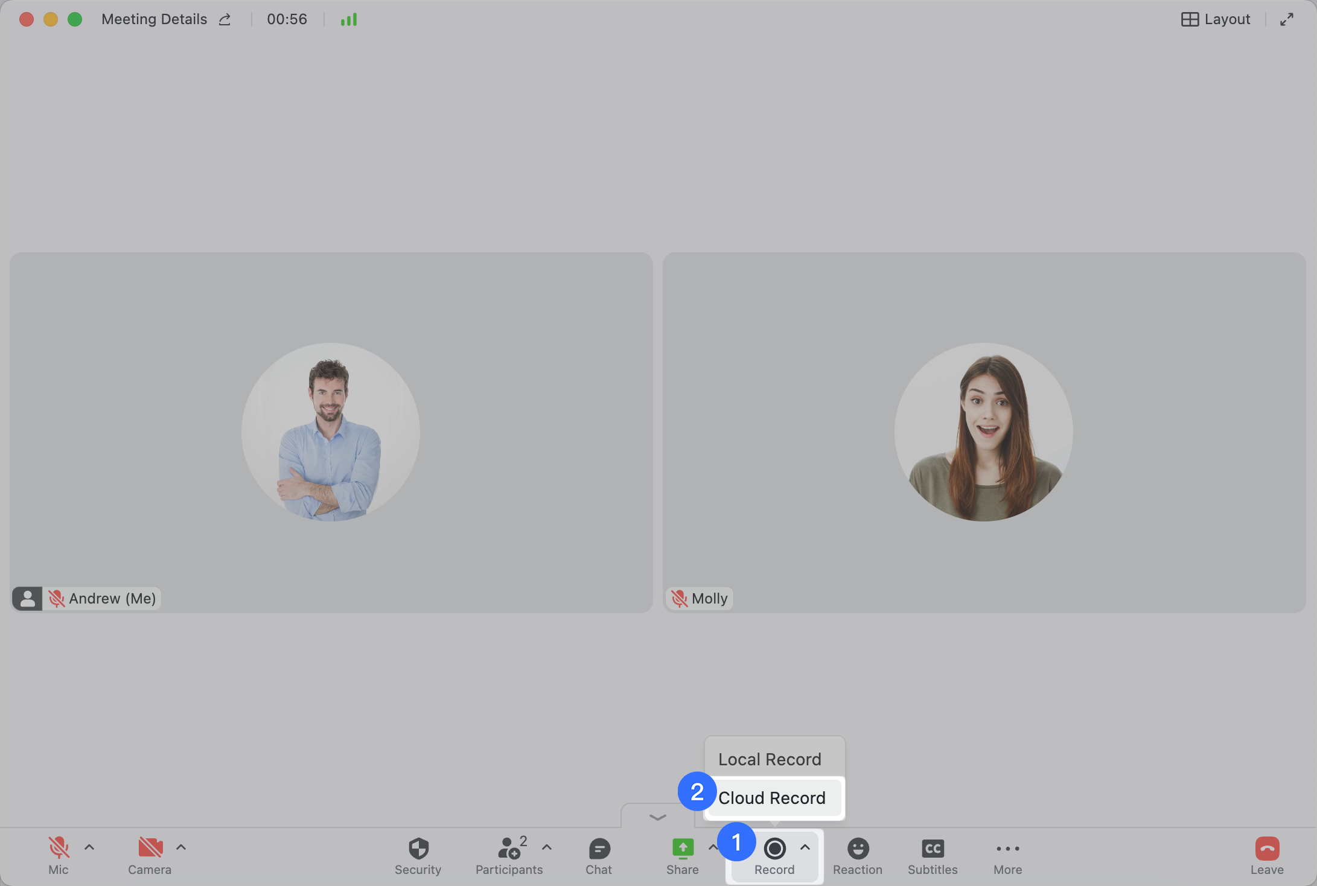1317x886 pixels.
Task: Expand the Share options arrow
Action: [x=712, y=847]
